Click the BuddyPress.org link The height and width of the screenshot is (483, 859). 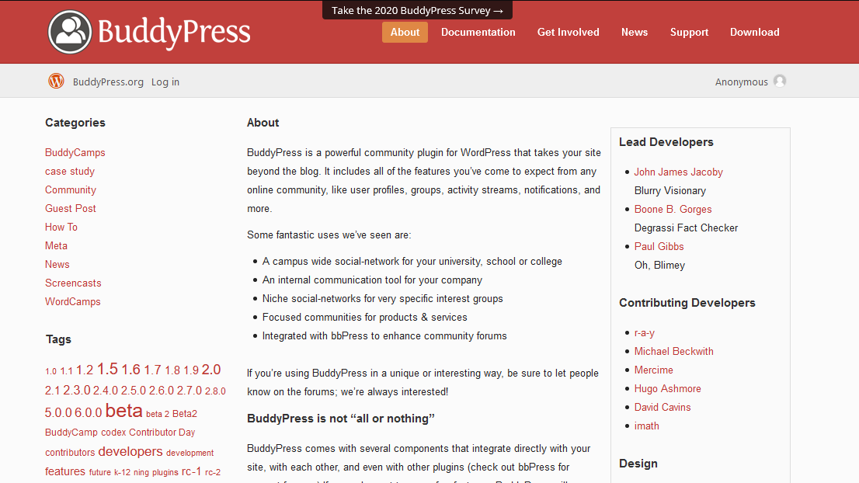tap(108, 82)
